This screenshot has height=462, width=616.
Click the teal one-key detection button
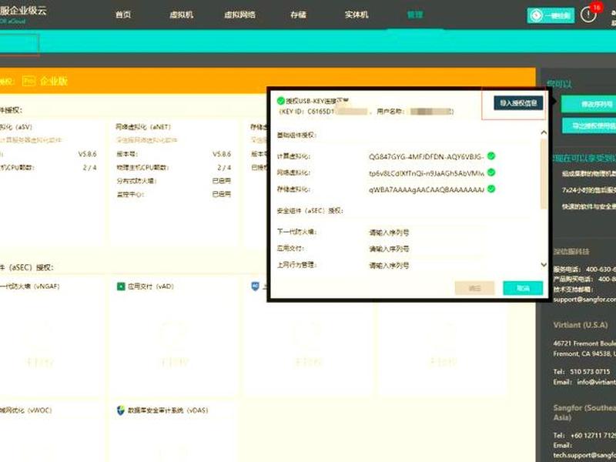tap(551, 15)
